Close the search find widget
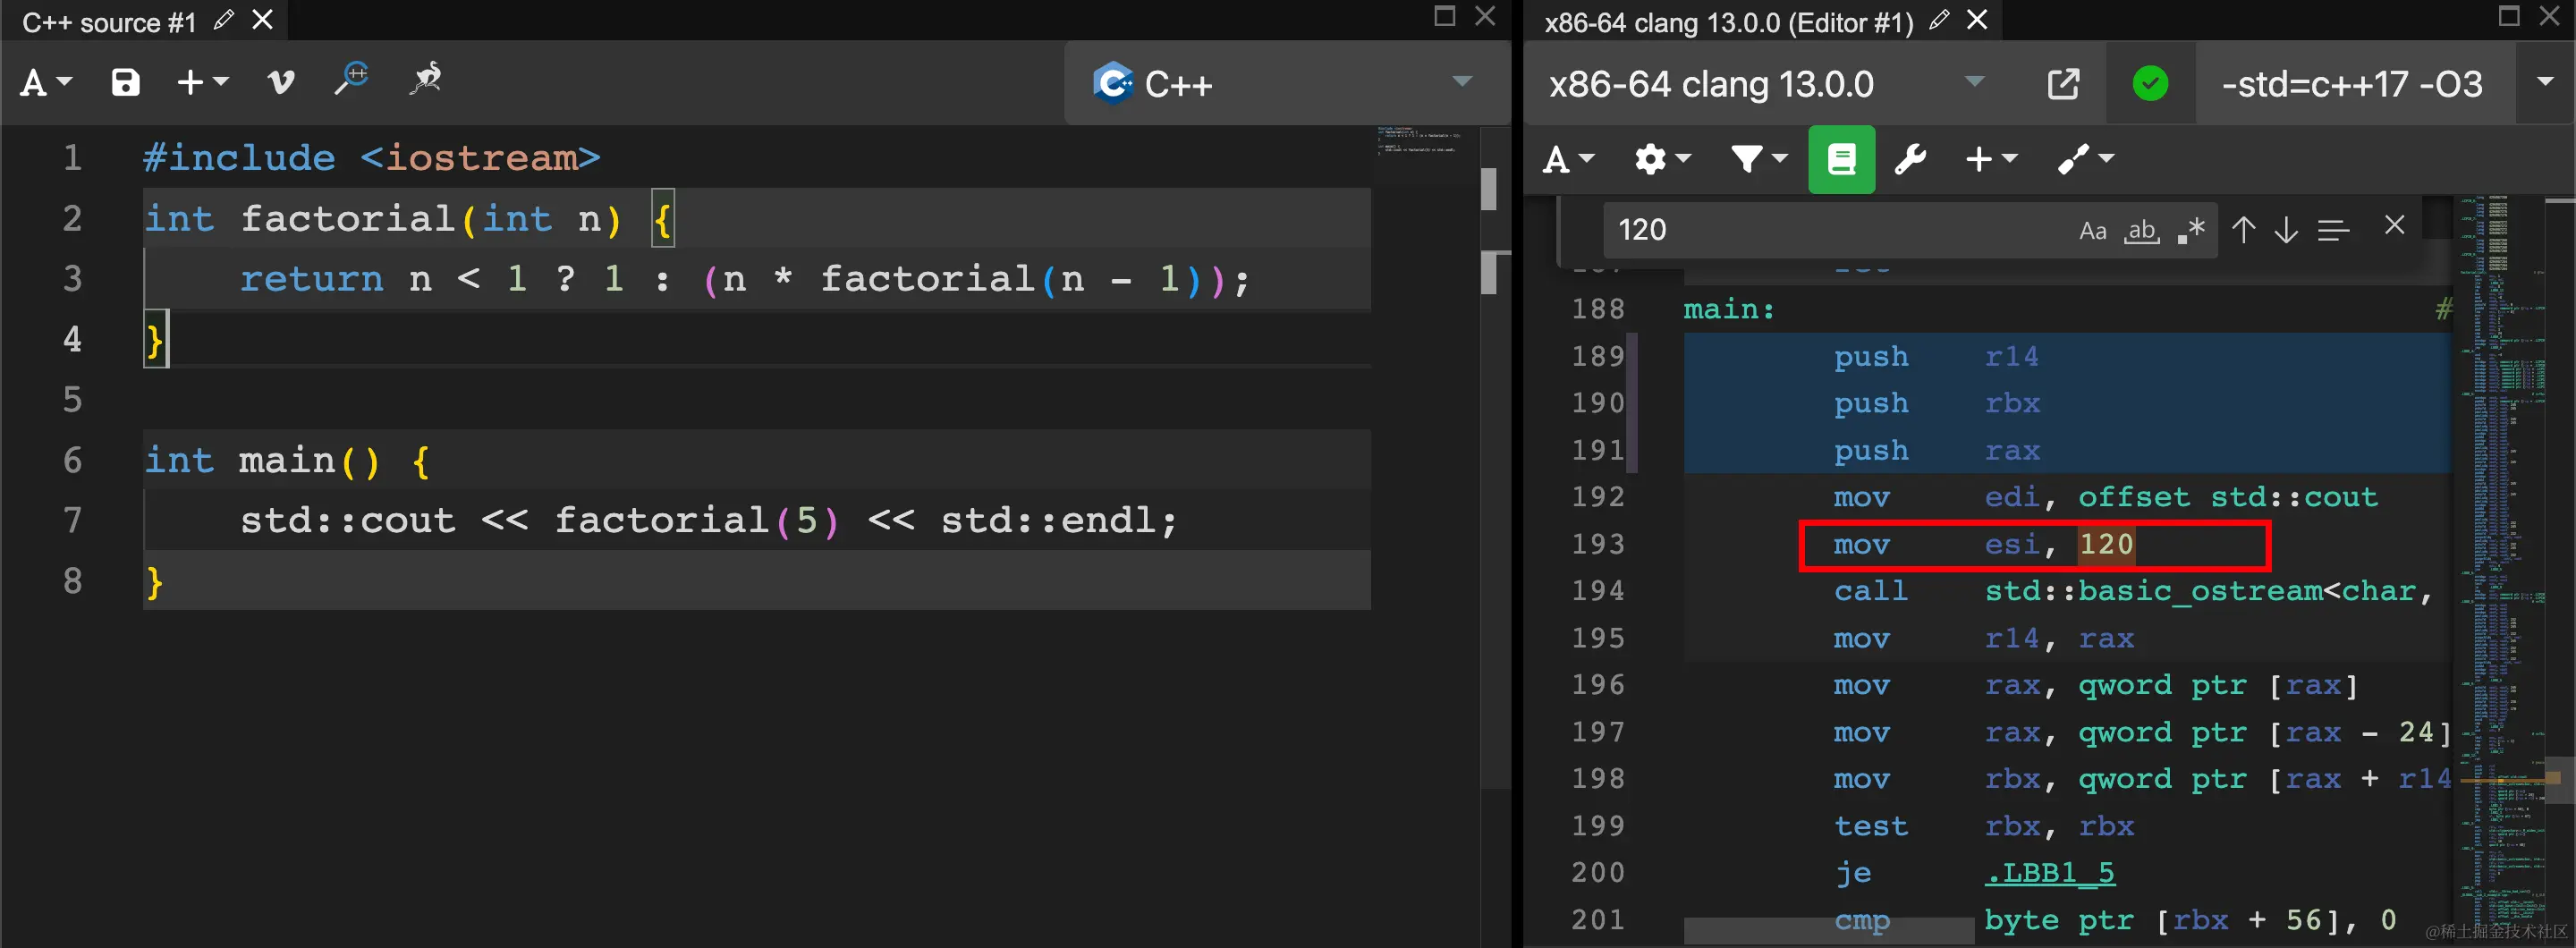Viewport: 2576px width, 948px height. [x=2394, y=226]
